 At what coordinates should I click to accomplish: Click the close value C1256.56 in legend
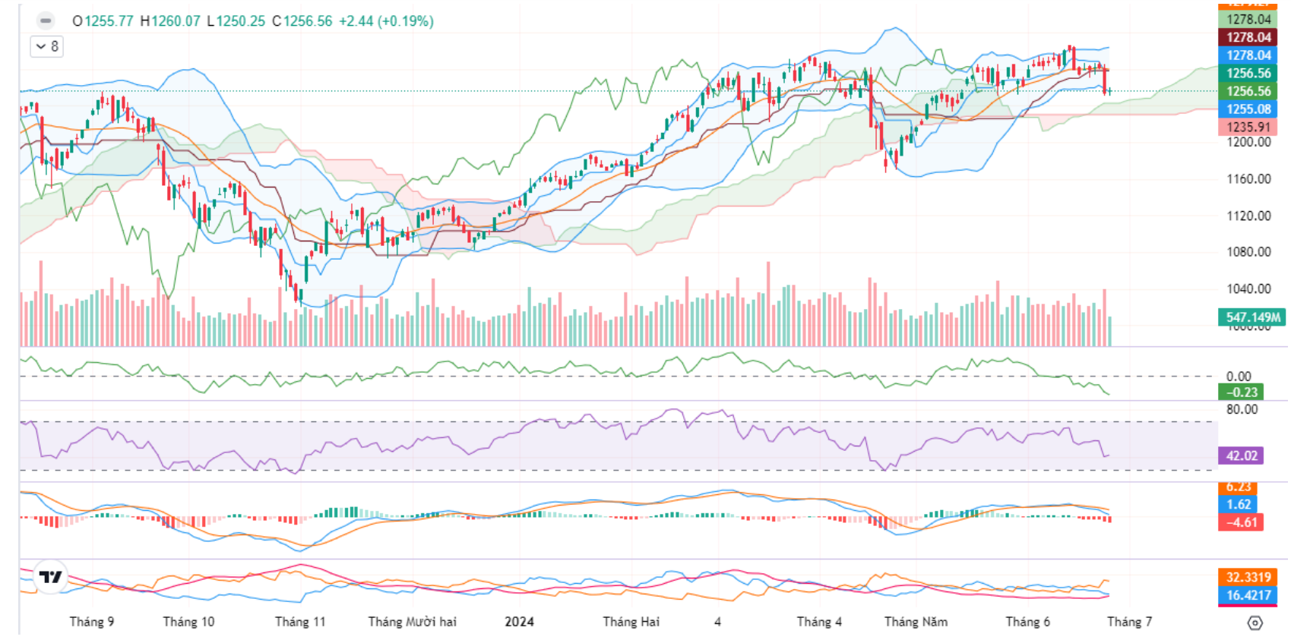[x=302, y=21]
